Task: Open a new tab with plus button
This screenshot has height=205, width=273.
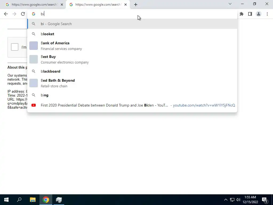Action: click(136, 5)
